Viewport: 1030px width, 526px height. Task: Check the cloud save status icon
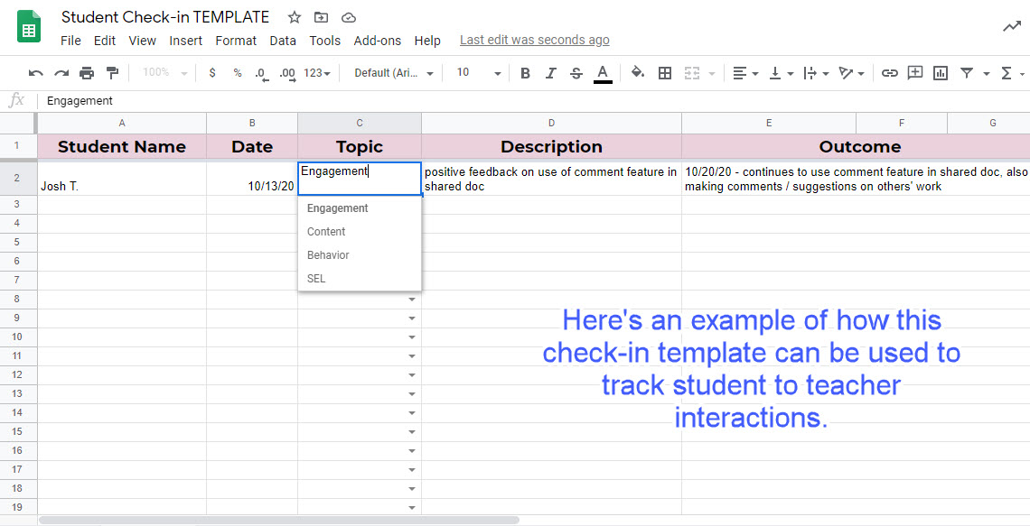coord(349,18)
